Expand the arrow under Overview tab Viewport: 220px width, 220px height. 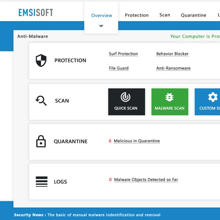pos(101,26)
